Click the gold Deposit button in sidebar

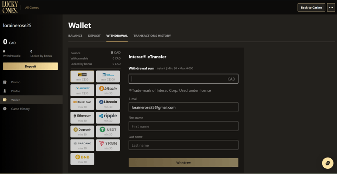click(x=31, y=66)
